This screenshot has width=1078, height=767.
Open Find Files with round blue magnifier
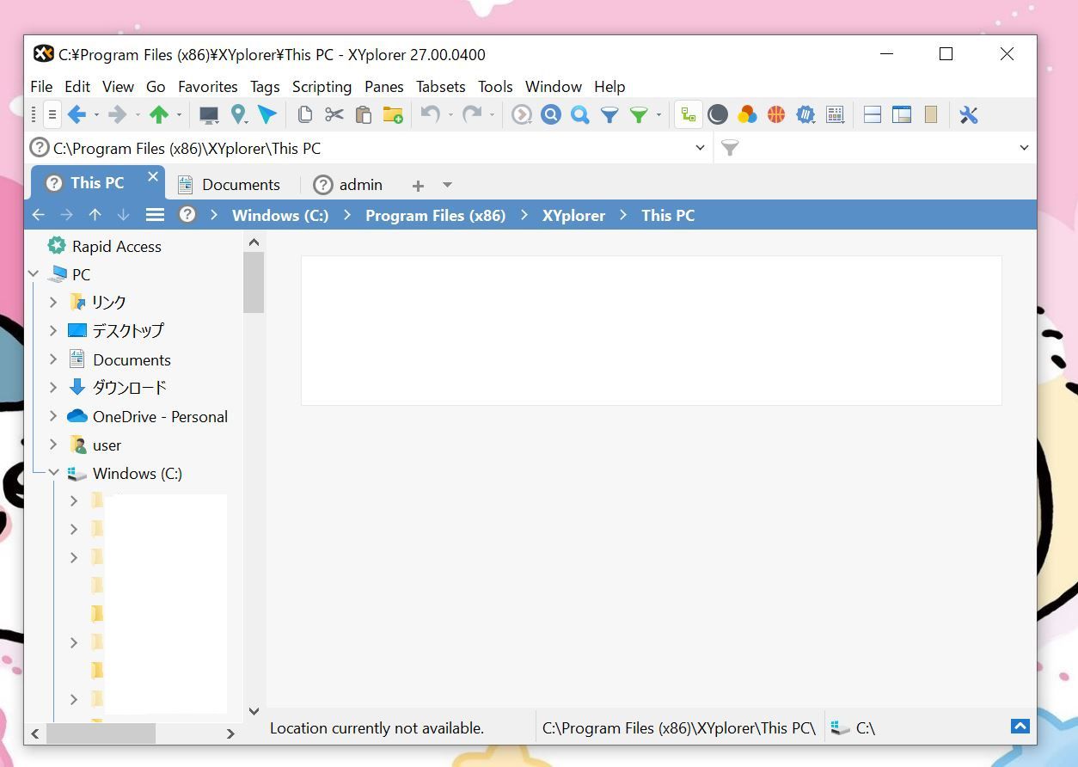tap(551, 114)
